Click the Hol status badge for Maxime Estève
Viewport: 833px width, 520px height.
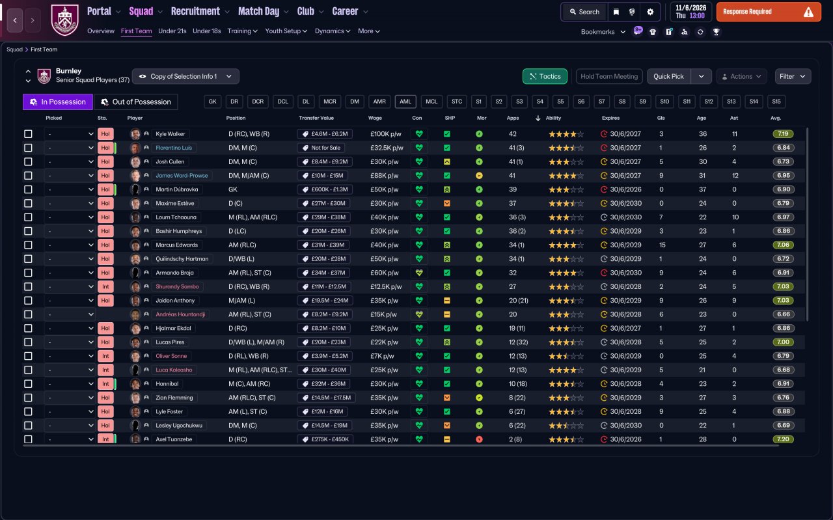(x=105, y=203)
